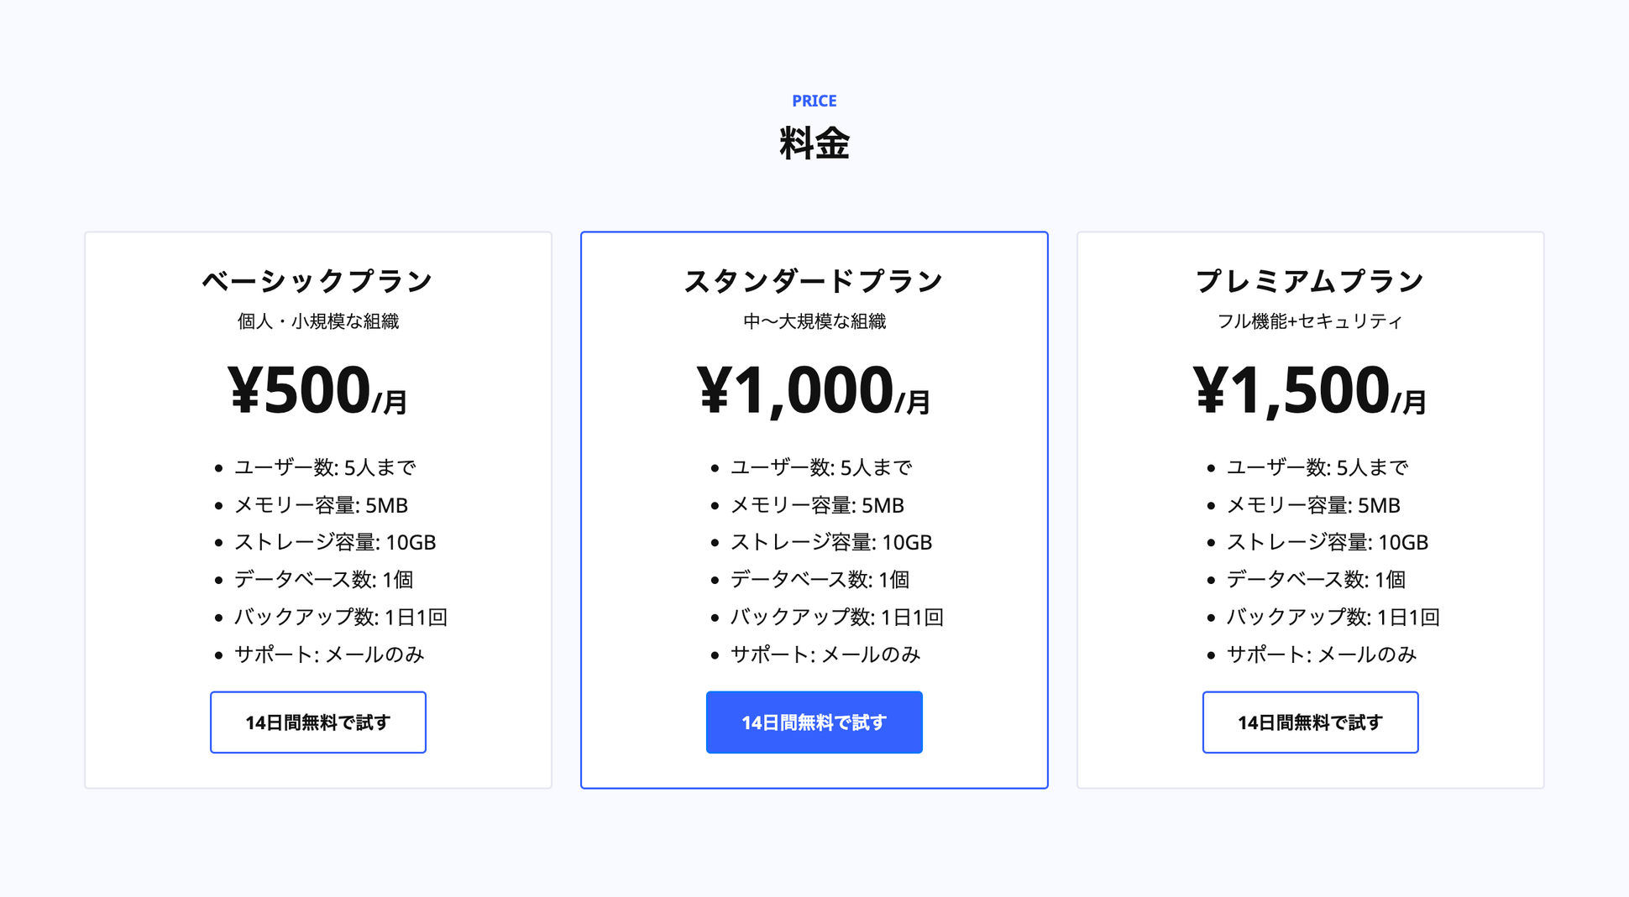Click フル機能+セキュリティ subtitle under プレミアムプラン
Viewport: 1629px width, 897px height.
1309,321
